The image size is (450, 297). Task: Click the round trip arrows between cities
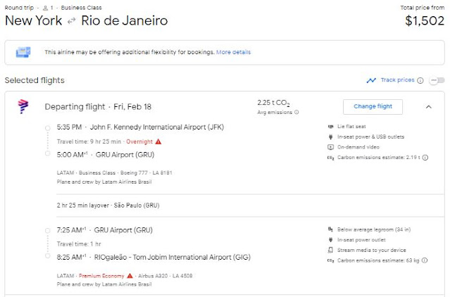click(x=71, y=21)
